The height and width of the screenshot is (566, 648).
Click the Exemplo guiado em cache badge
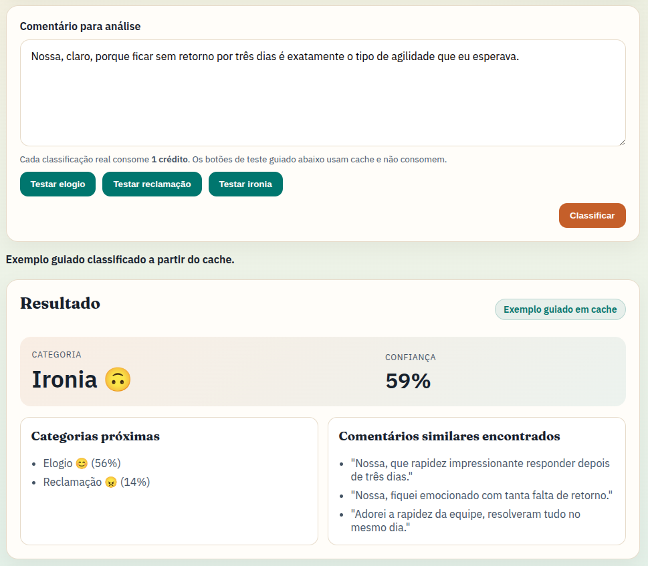(560, 309)
